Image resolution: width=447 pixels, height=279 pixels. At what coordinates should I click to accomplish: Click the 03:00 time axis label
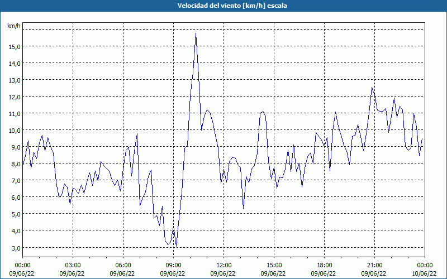point(73,266)
